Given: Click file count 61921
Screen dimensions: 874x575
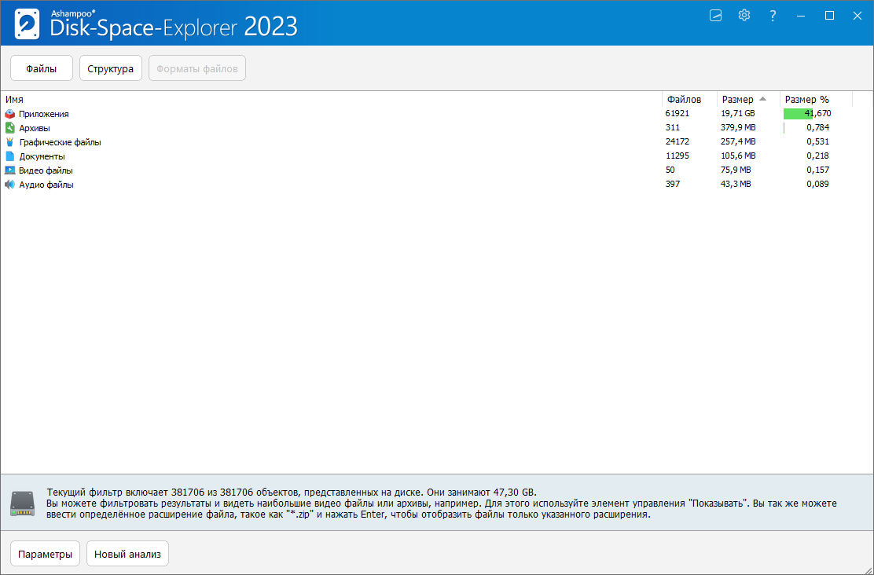Looking at the screenshot, I should (x=678, y=113).
